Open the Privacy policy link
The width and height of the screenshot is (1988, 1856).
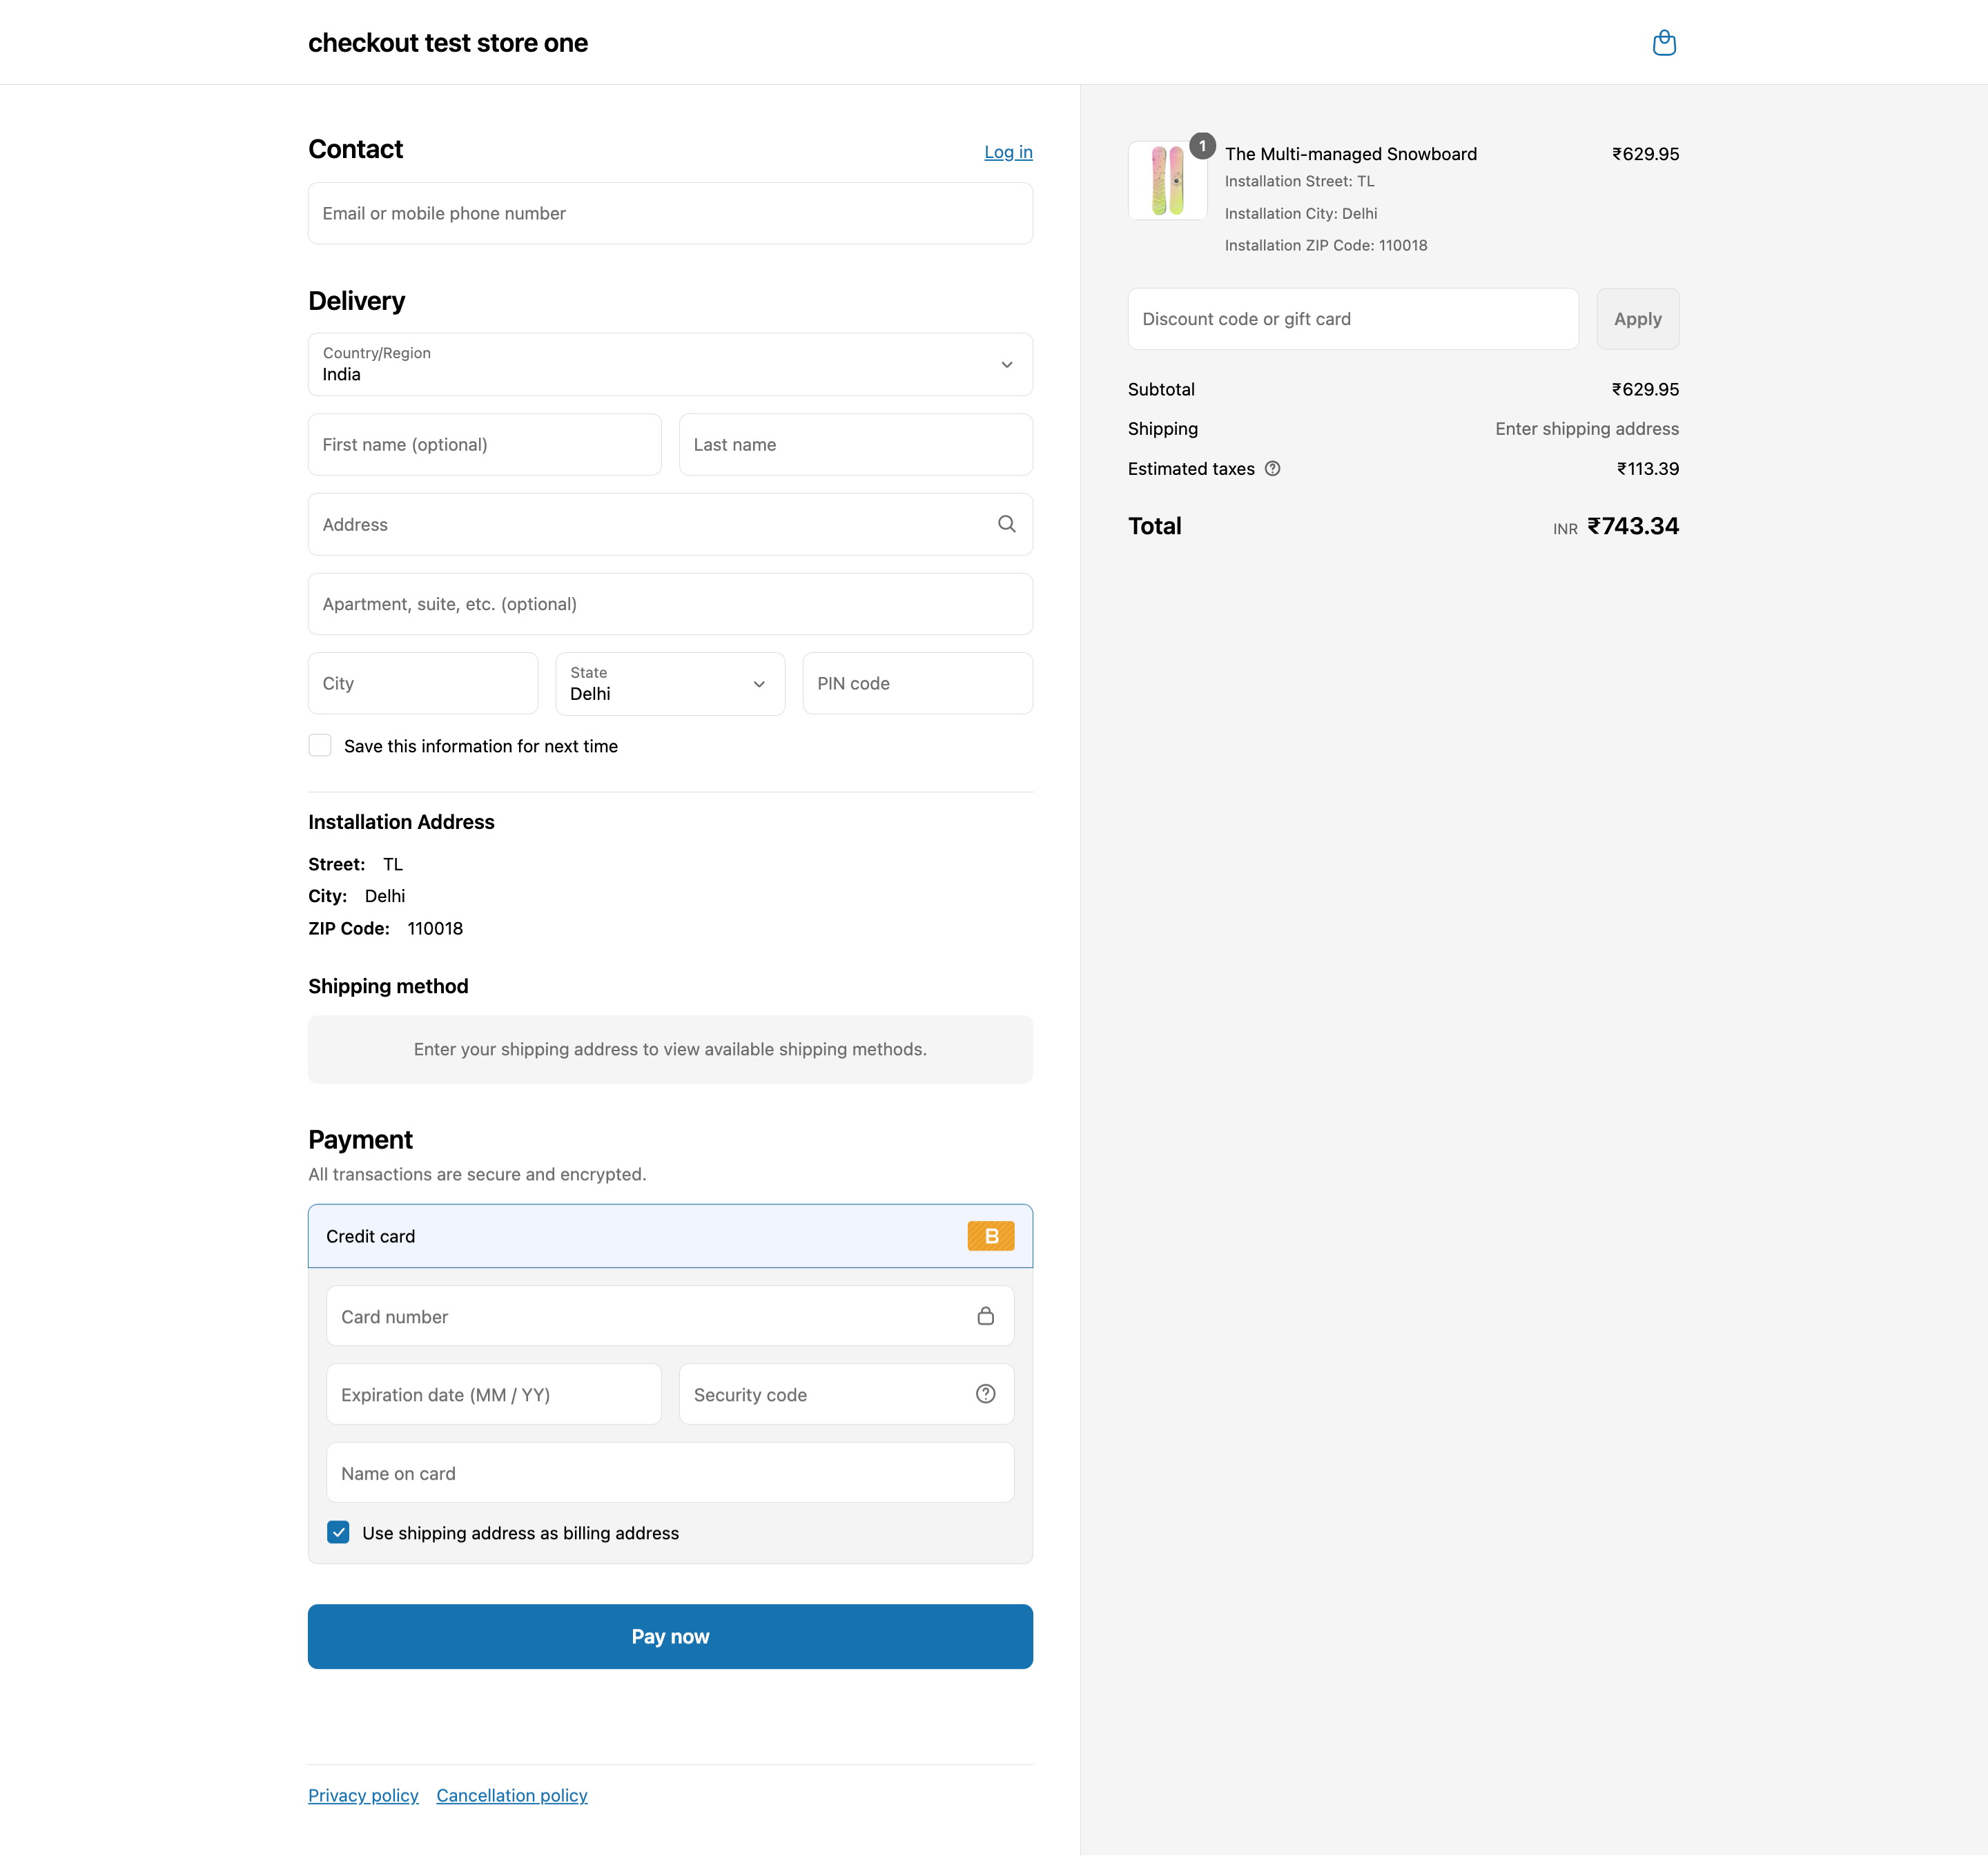[363, 1795]
